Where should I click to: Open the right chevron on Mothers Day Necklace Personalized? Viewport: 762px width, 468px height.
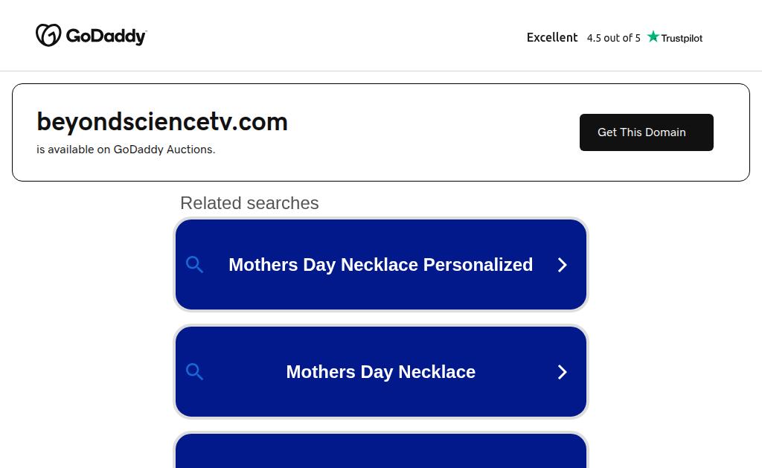click(563, 265)
